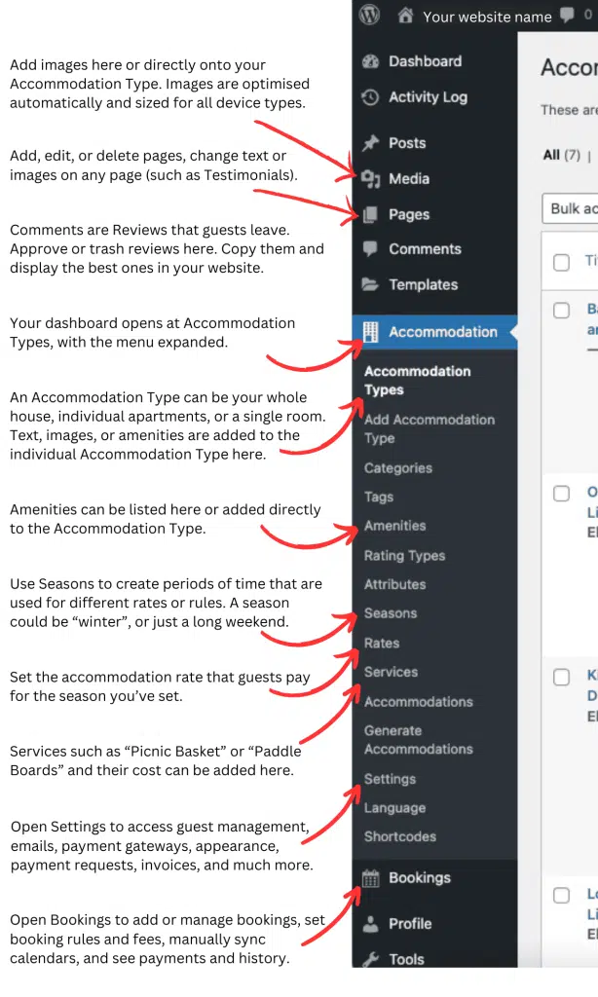Open Settings under the Accommodation menu
The image size is (598, 997).
click(x=390, y=779)
